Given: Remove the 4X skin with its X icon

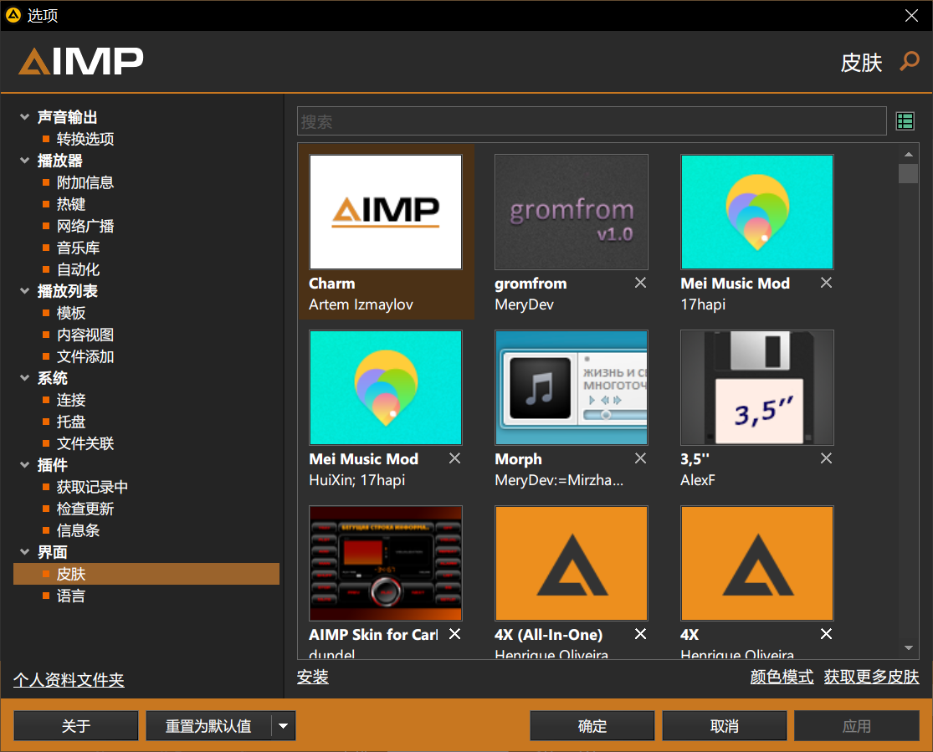Looking at the screenshot, I should coord(826,633).
